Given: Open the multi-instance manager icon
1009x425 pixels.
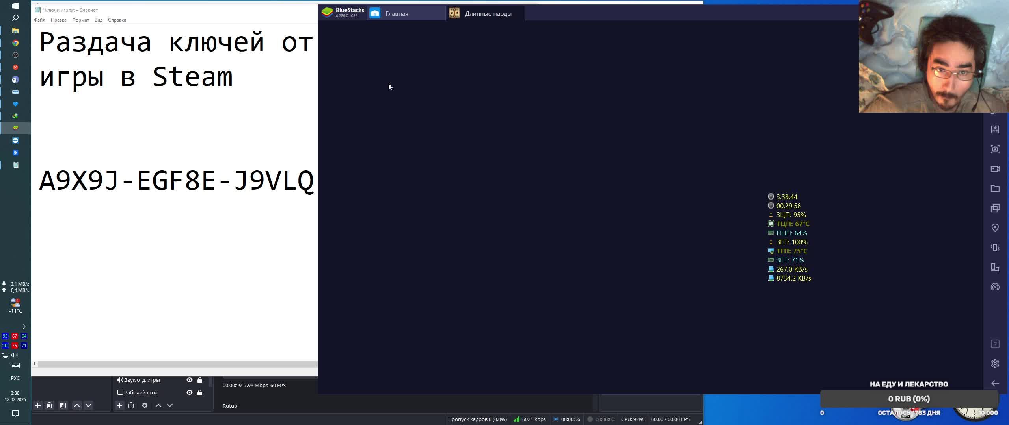Looking at the screenshot, I should pyautogui.click(x=995, y=208).
